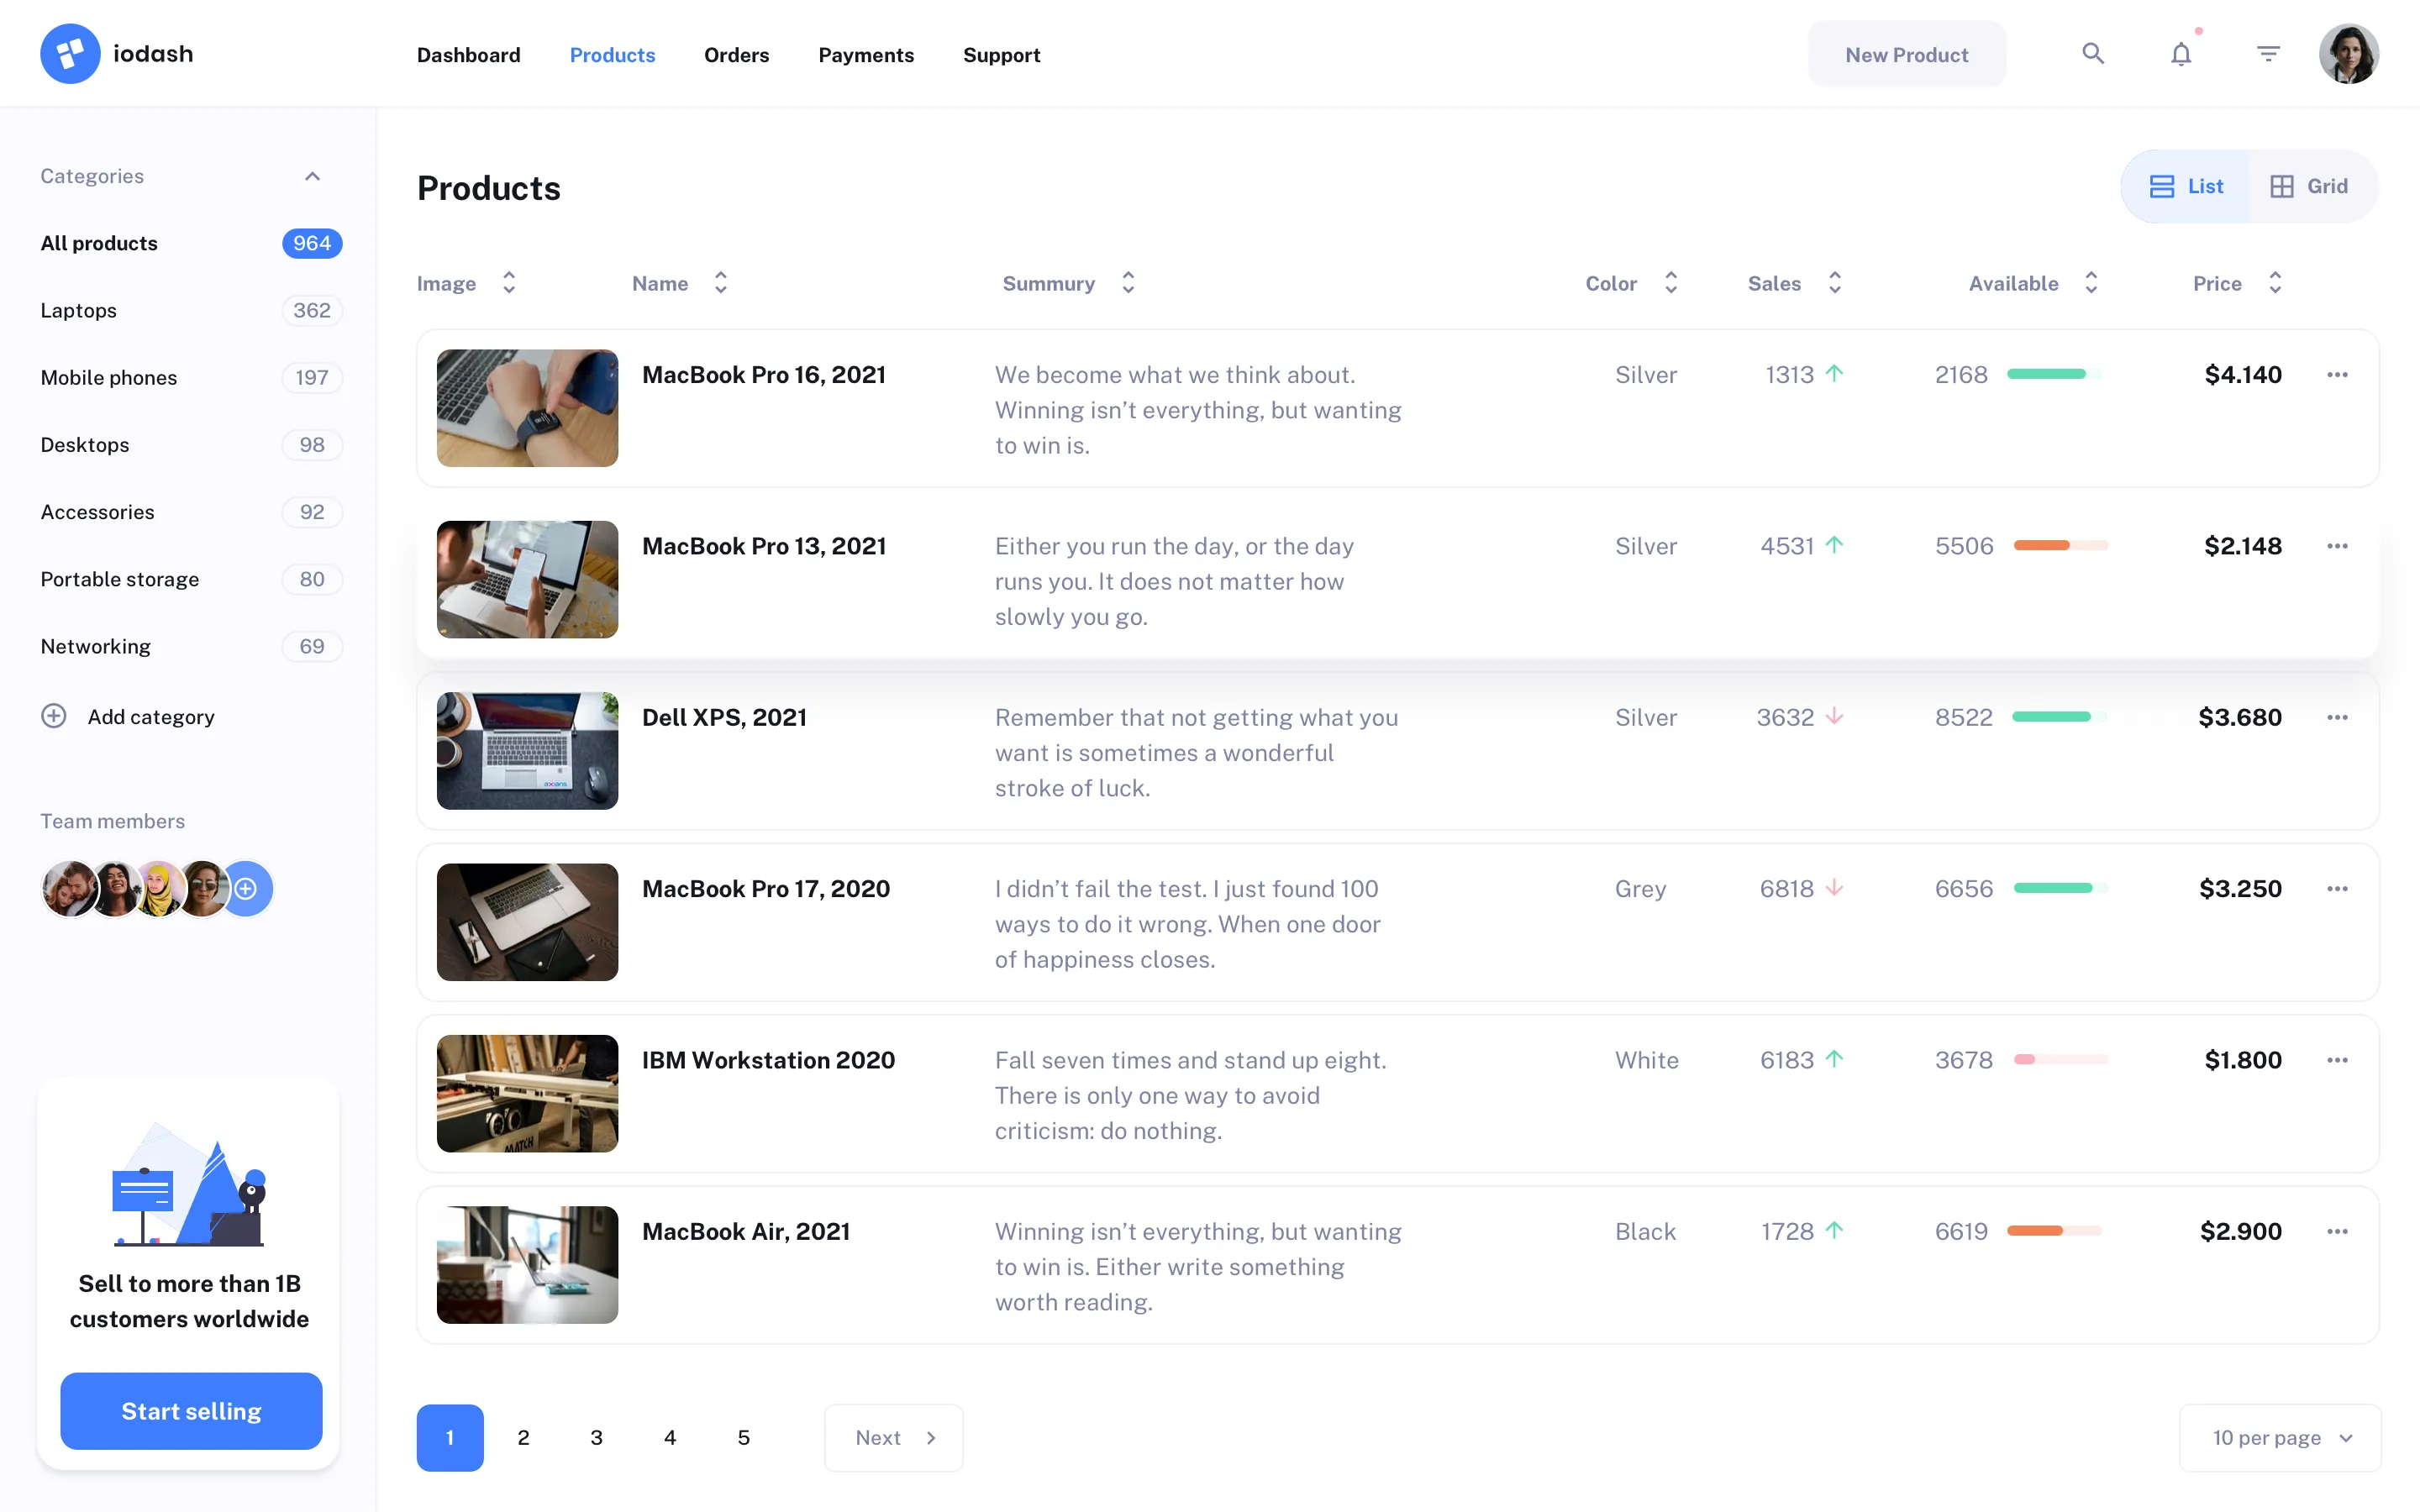The width and height of the screenshot is (2420, 1512).
Task: Open the Orders page from navigation
Action: 736,55
